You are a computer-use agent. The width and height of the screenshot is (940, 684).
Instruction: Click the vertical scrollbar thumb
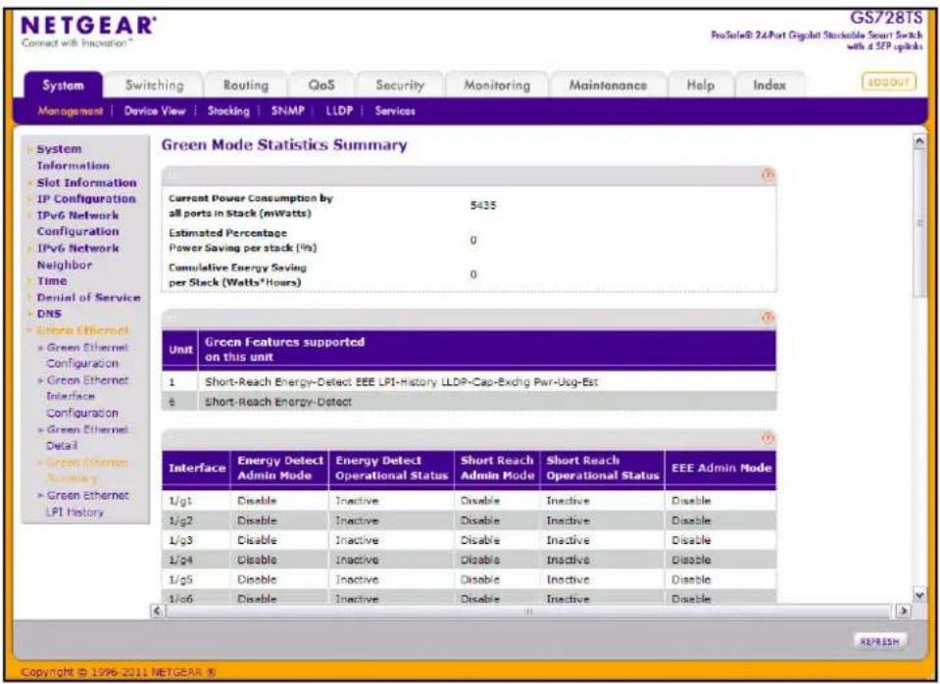(919, 223)
